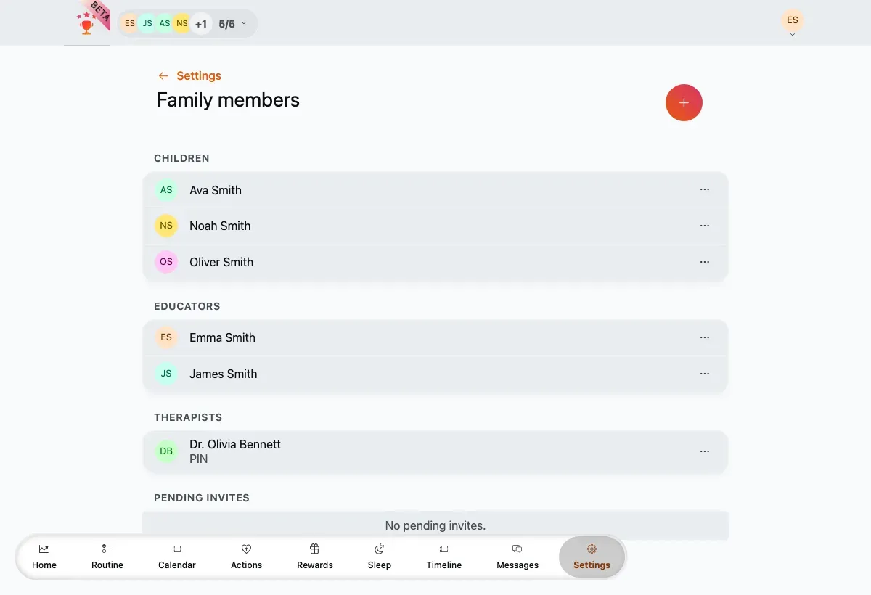Screen dimensions: 871x595
Task: Click the NS avatar in the family selector
Action: (182, 24)
